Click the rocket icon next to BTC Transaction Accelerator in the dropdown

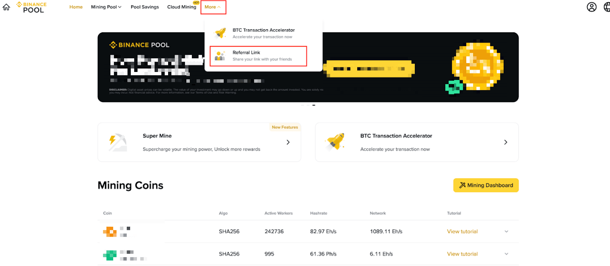[x=220, y=33]
